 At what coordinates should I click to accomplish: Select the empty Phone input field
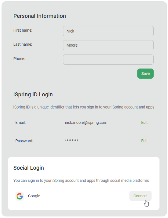pos(108,59)
